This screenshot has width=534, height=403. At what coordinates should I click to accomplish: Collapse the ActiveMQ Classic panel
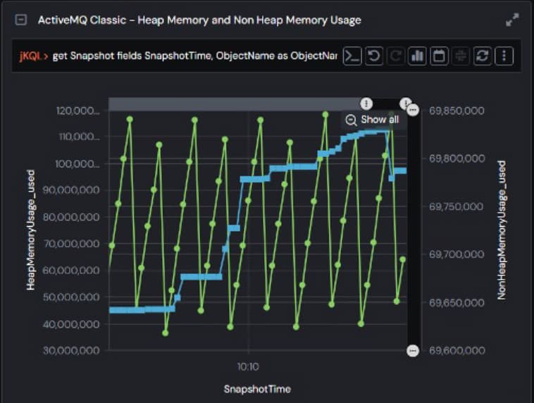click(x=22, y=20)
